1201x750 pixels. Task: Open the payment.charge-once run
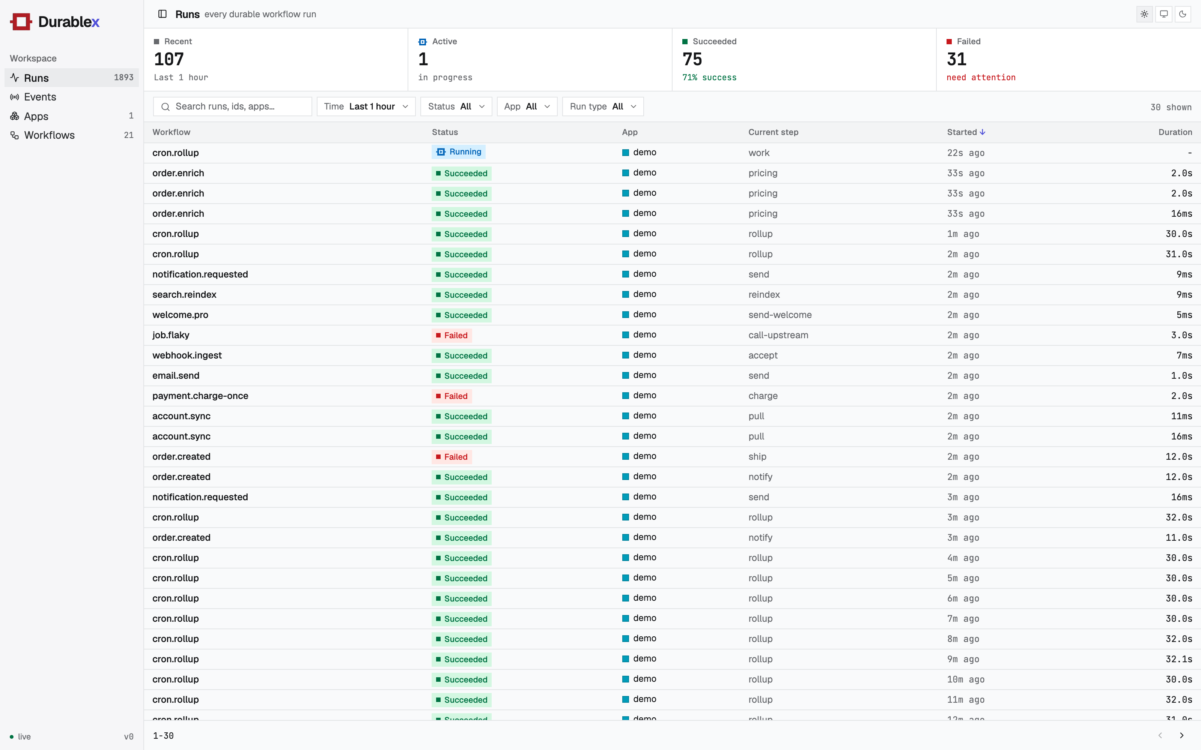[672, 396]
